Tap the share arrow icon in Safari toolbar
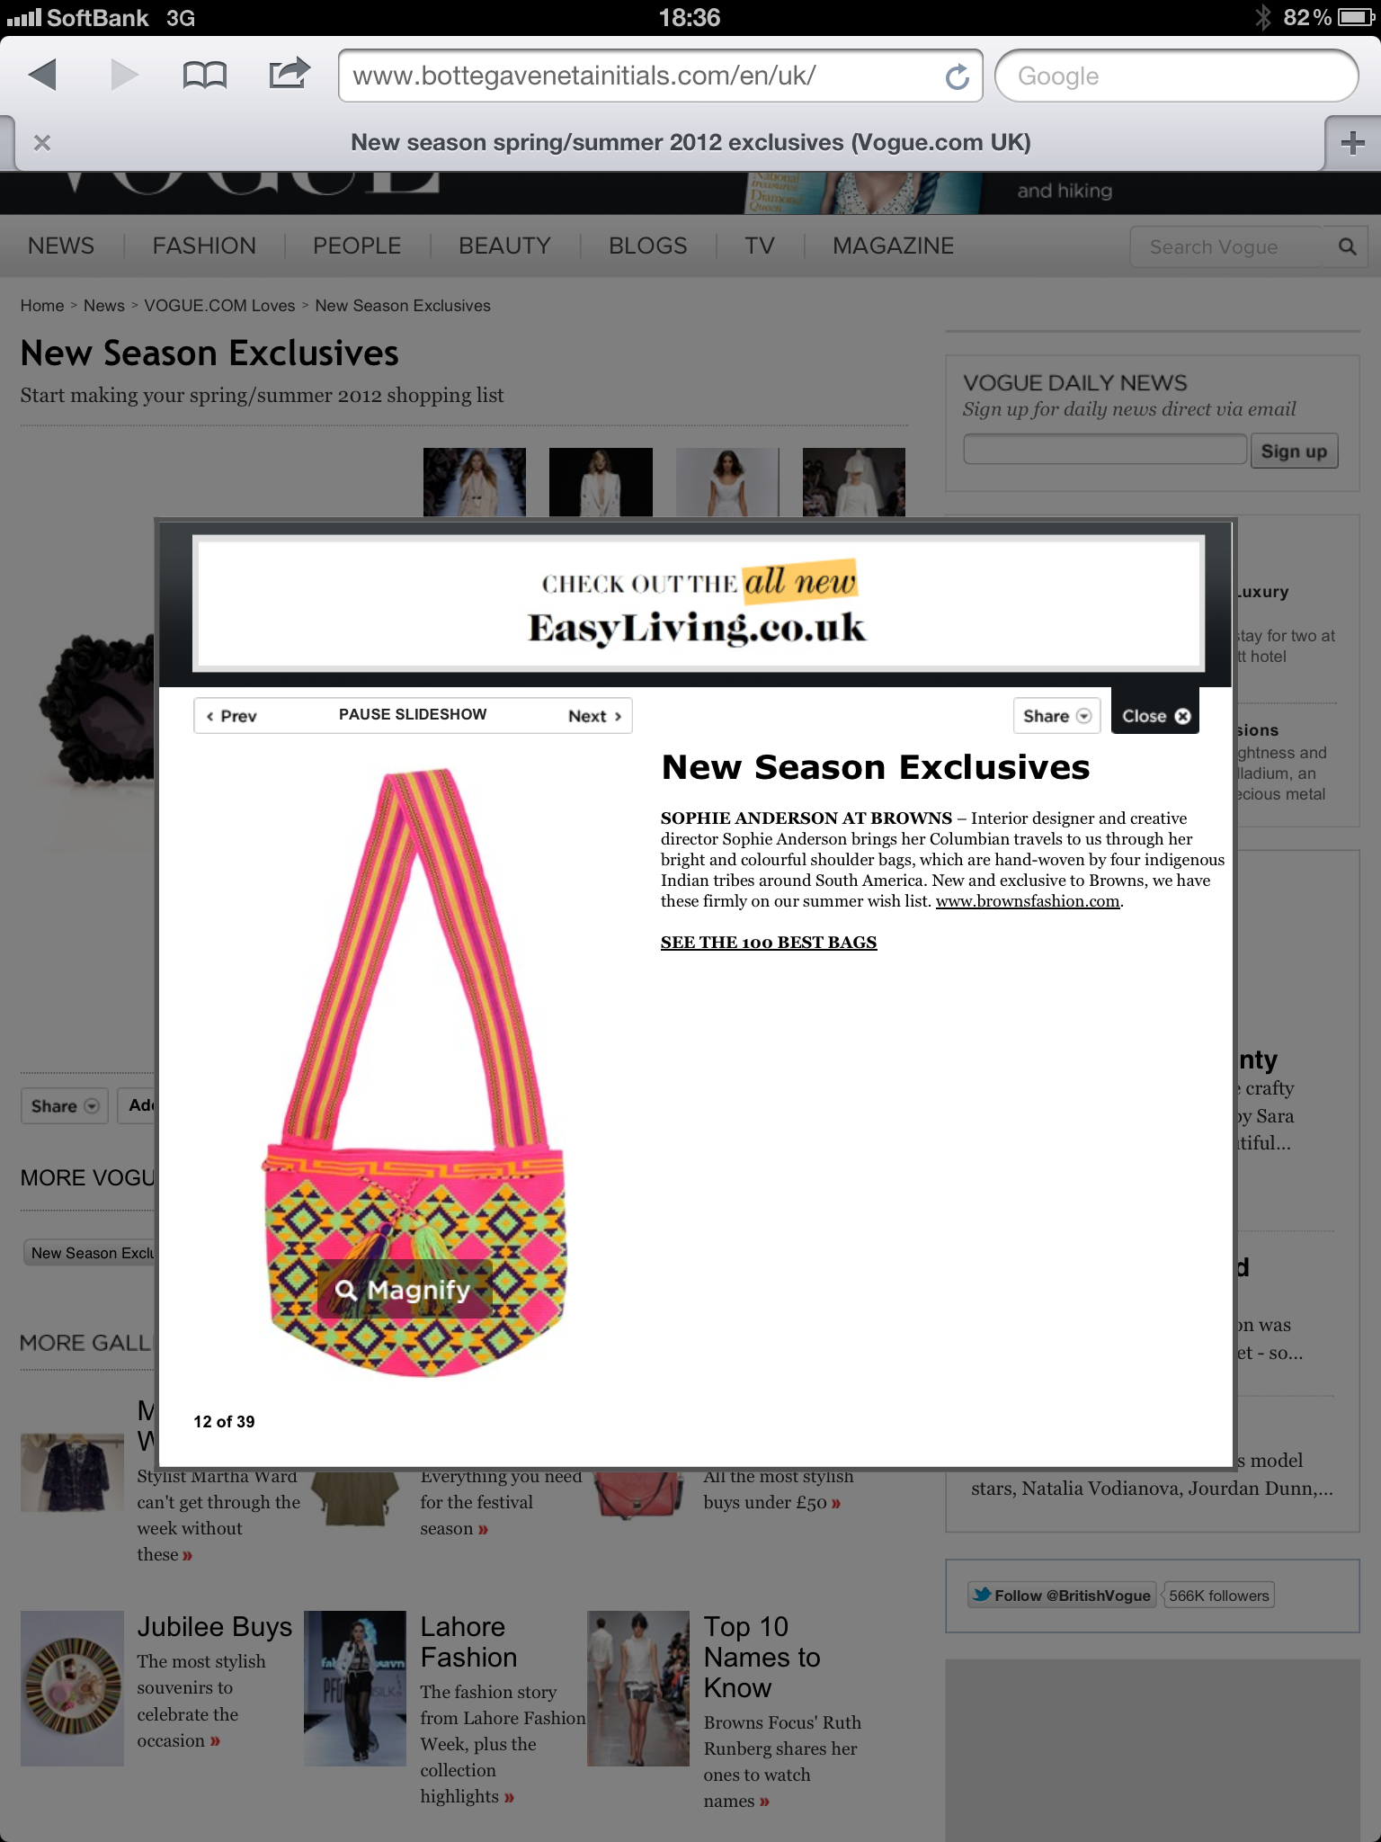Screen dimensions: 1381x1842 click(289, 73)
